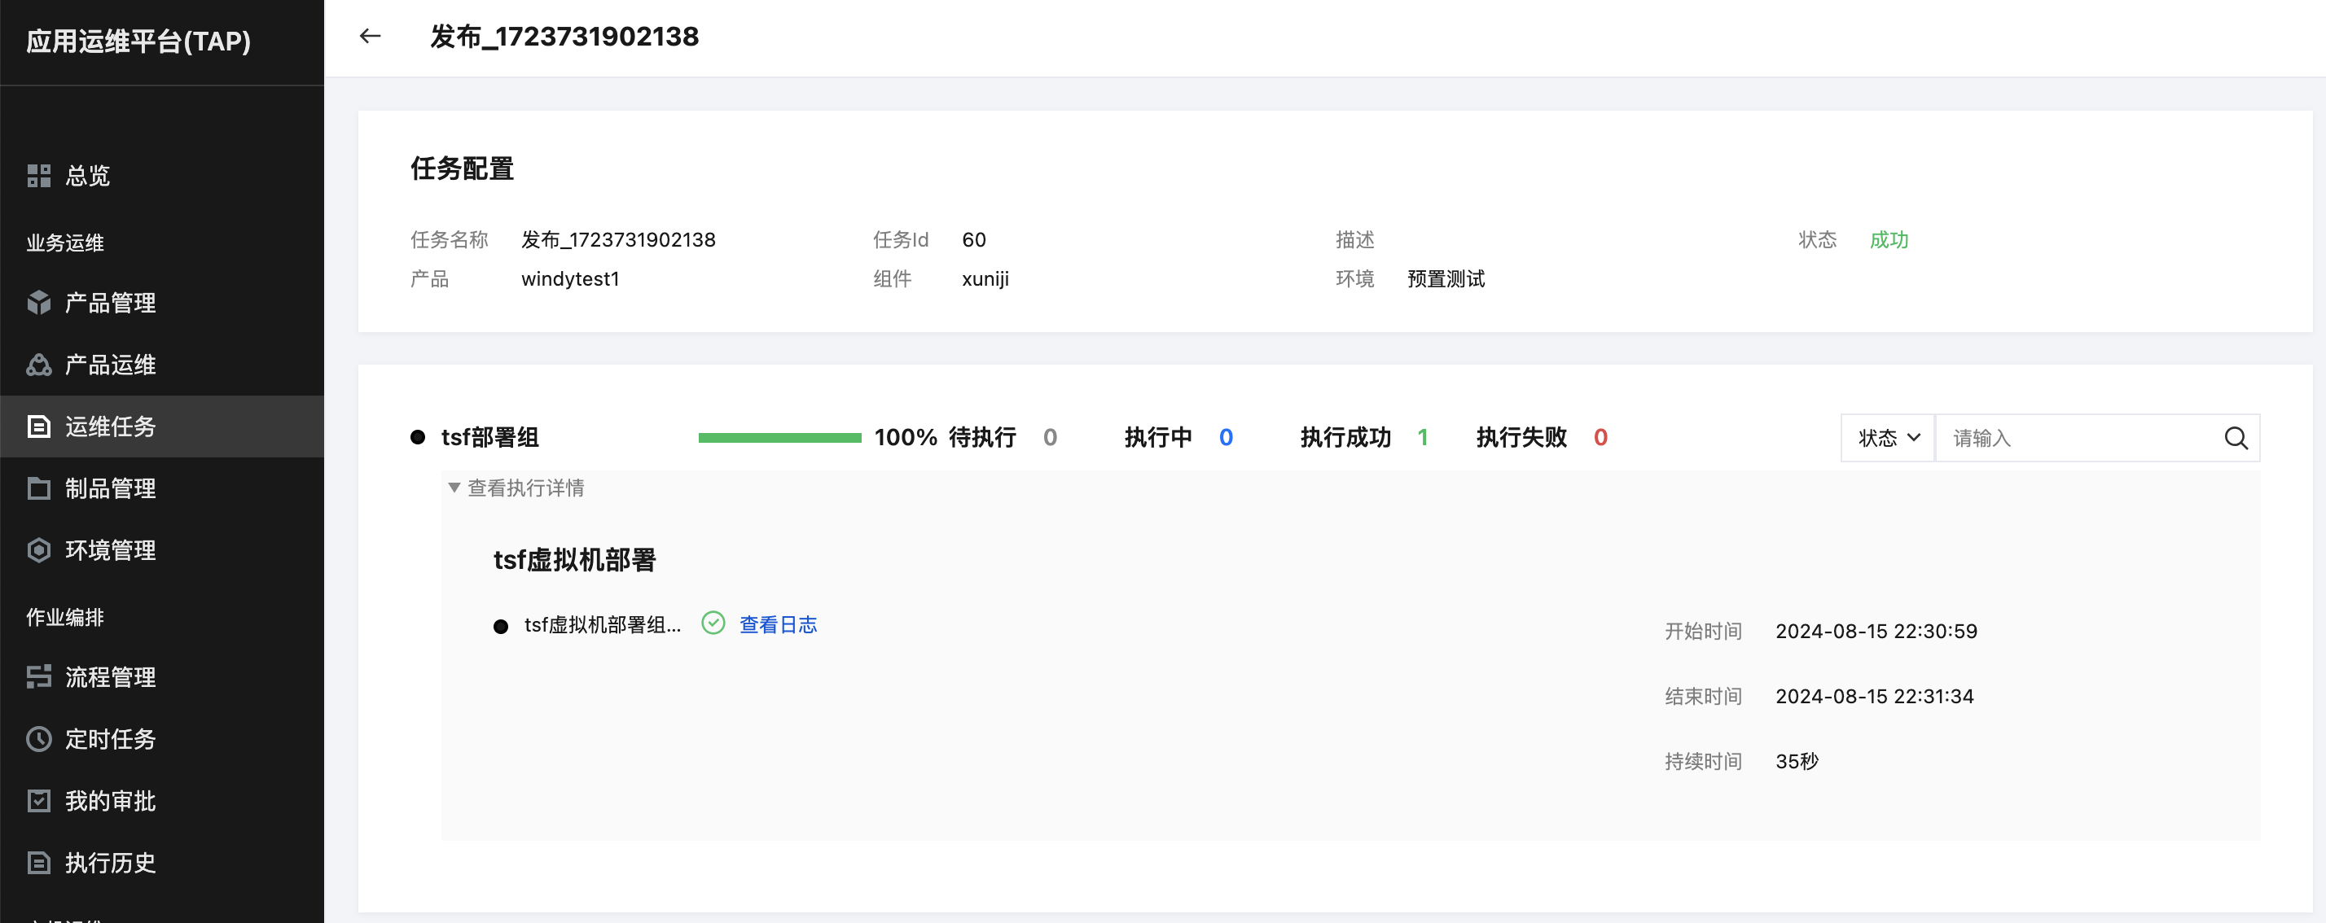Click the tsf虚拟机部署组 step name
Image resolution: width=2326 pixels, height=923 pixels.
(x=601, y=625)
